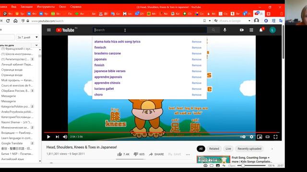Open history item 'Google Translate'
The width and height of the screenshot is (307, 172).
(17, 143)
